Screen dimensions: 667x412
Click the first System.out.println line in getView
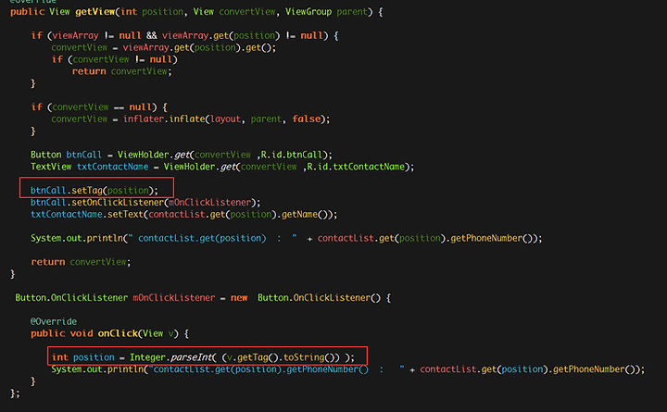pos(286,238)
